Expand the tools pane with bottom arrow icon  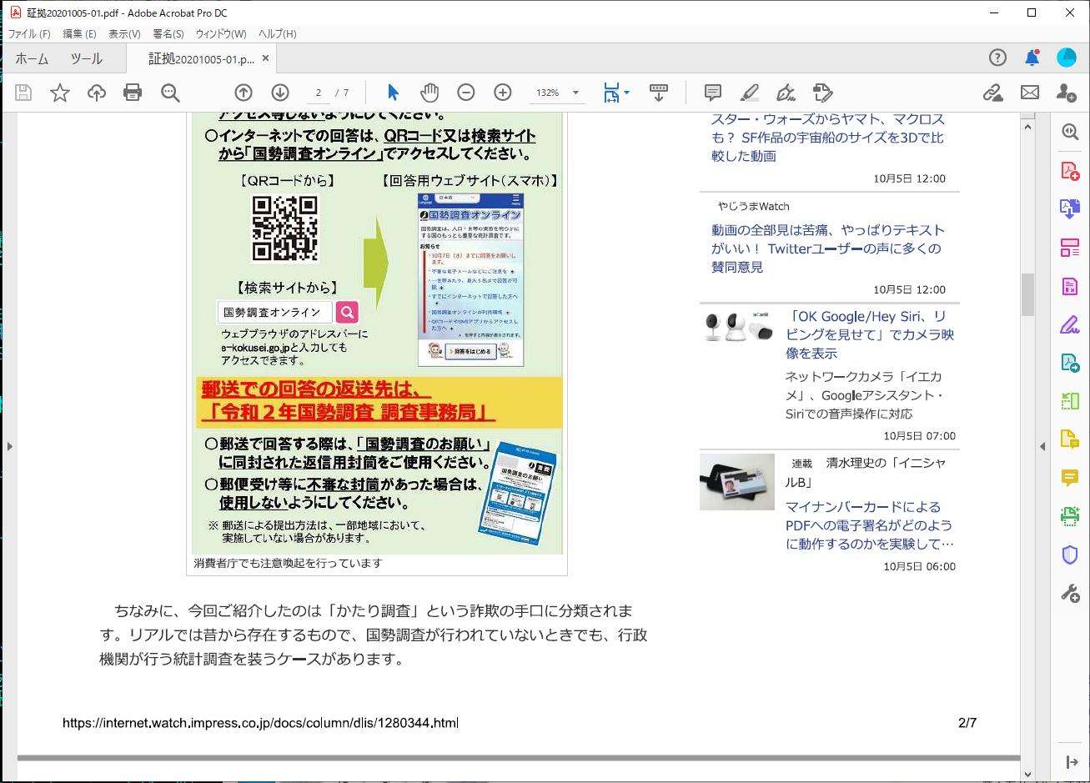coord(1072,762)
